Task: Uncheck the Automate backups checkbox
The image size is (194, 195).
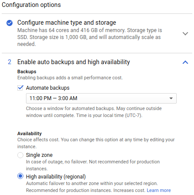Action: coord(20,88)
